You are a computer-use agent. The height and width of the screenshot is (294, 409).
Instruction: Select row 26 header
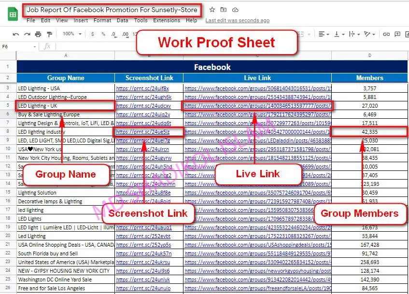[8, 288]
